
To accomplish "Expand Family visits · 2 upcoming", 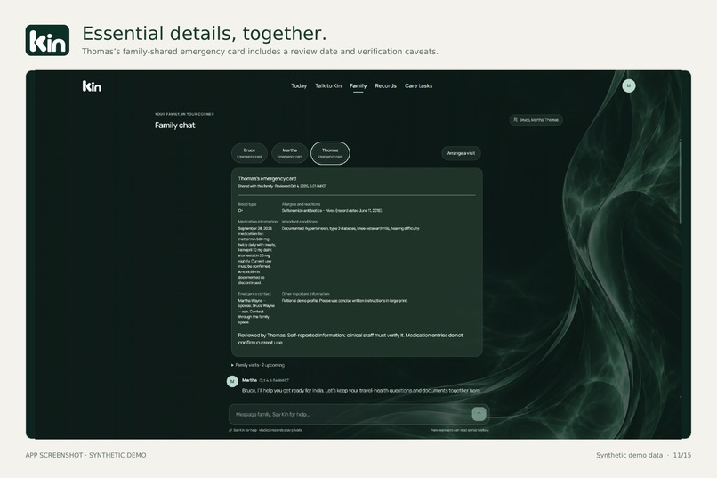I will [258, 365].
